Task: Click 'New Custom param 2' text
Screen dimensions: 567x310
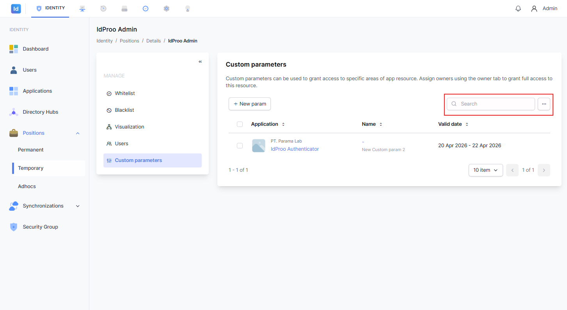Action: point(384,150)
